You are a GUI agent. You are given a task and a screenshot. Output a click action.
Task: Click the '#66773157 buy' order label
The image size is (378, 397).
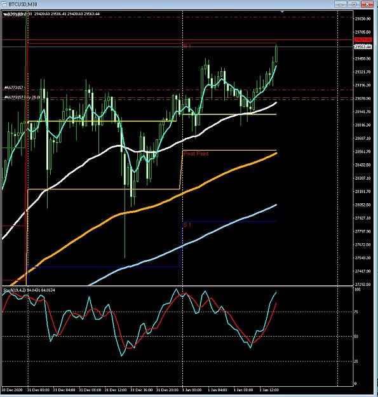[x=22, y=97]
